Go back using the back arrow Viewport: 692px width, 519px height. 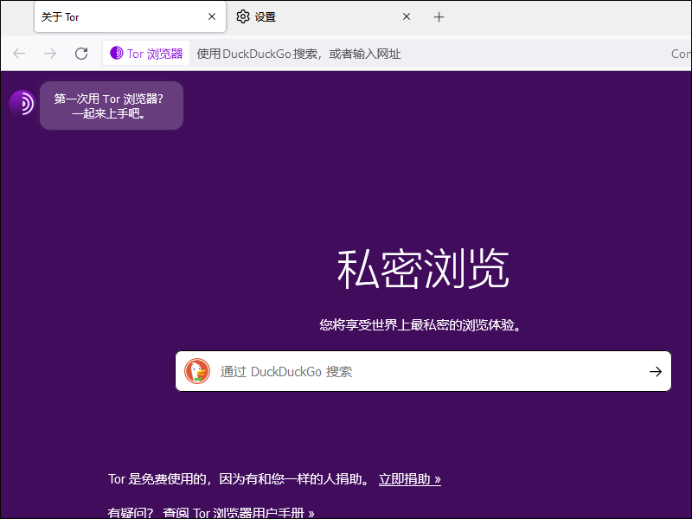coord(19,54)
